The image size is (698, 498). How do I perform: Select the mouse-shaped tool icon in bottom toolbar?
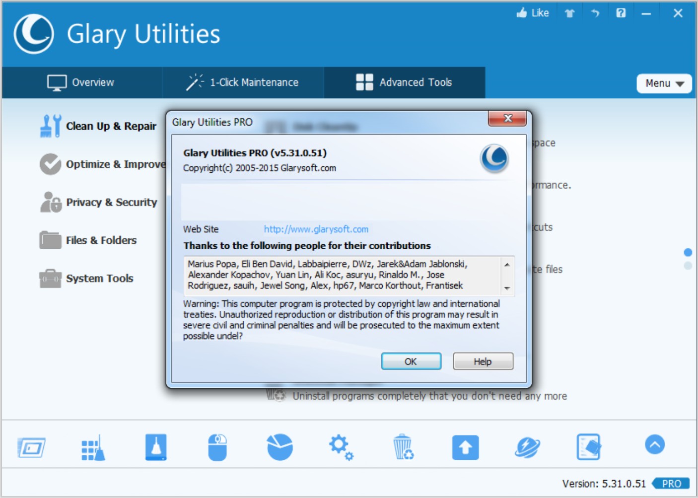[217, 447]
